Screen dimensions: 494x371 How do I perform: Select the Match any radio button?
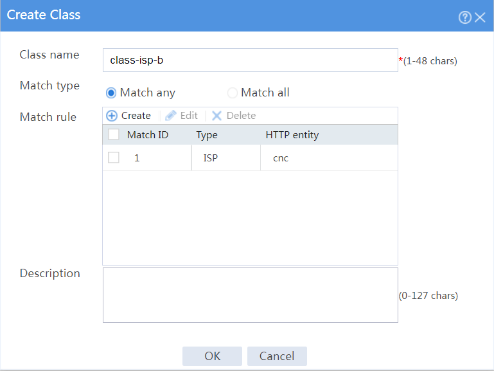tap(111, 93)
